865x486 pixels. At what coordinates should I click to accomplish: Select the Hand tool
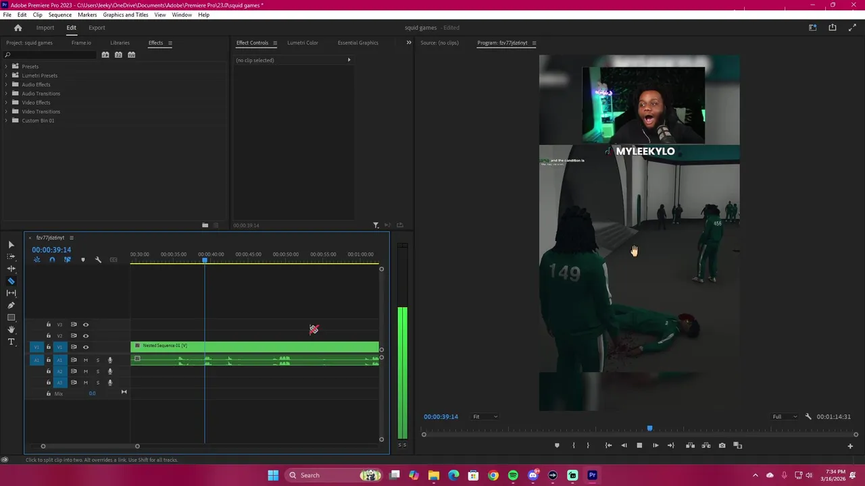11,329
